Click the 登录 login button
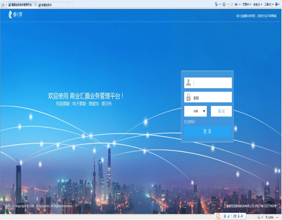Image resolution: width=282 pixels, height=220 pixels. coord(207,131)
